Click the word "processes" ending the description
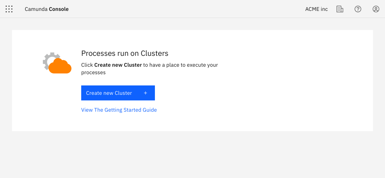This screenshot has height=178, width=385. (93, 72)
